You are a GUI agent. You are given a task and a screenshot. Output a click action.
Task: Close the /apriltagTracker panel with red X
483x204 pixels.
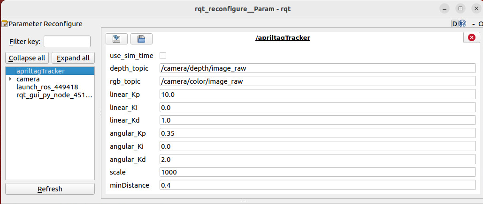(x=471, y=37)
